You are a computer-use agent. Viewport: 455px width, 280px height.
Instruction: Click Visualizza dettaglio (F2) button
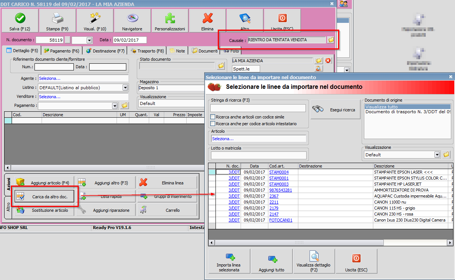[x=314, y=262]
